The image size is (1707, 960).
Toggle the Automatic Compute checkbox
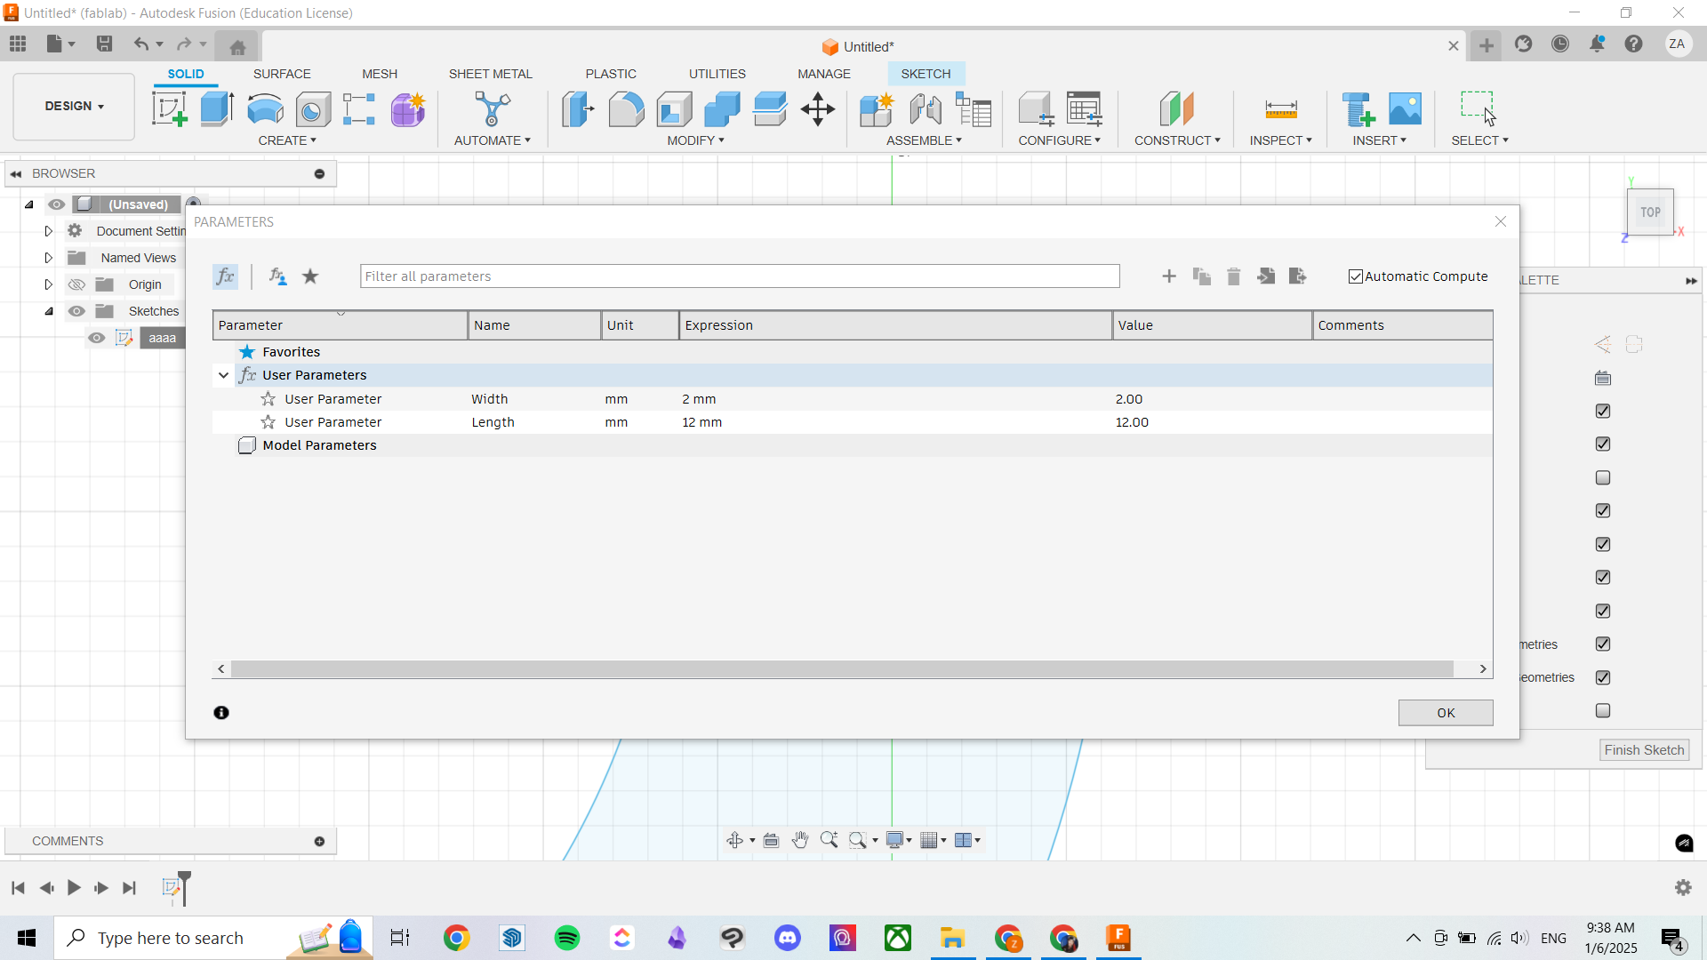coord(1356,276)
